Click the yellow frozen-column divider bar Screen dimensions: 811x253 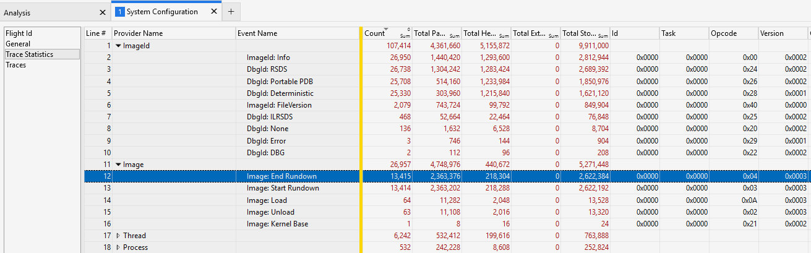[x=360, y=140]
